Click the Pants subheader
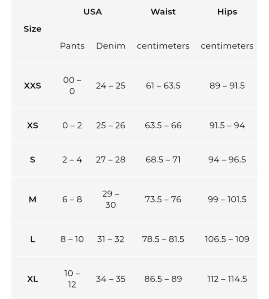Screen dimensions: 269x299 pyautogui.click(x=72, y=46)
